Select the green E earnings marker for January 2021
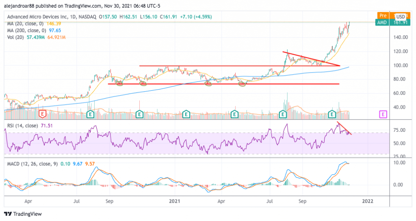 pos(186,114)
